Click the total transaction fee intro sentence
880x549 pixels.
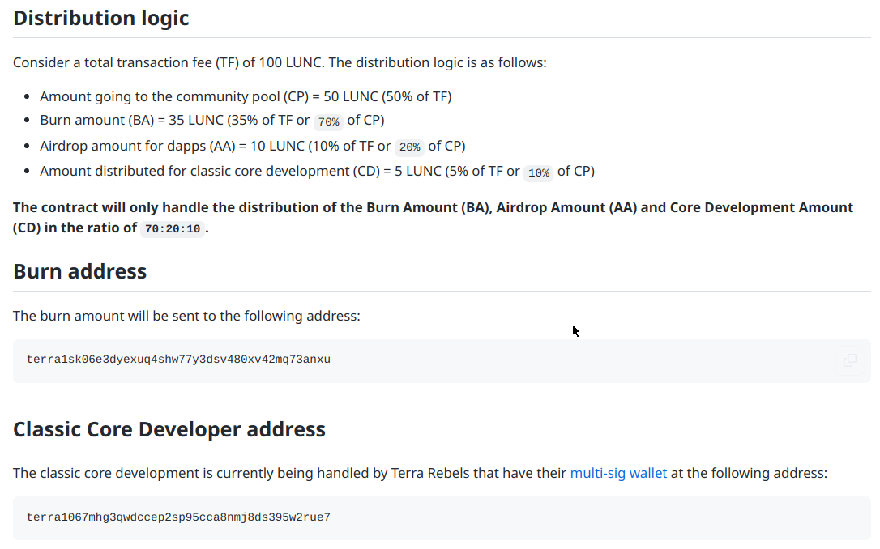click(280, 62)
